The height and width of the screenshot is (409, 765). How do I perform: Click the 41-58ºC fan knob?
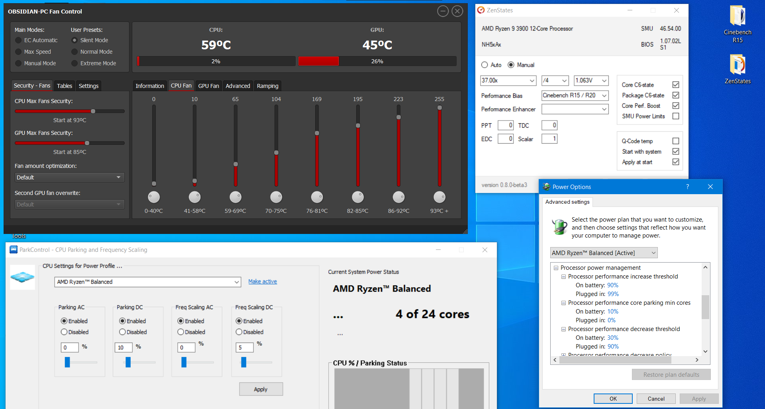pos(194,197)
